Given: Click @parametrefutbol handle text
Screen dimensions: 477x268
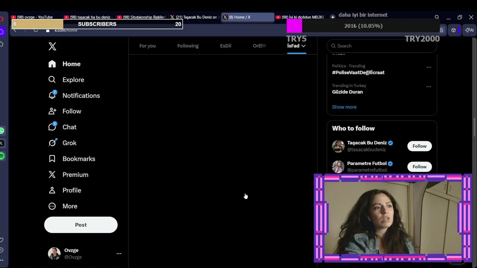Looking at the screenshot, I should point(367,170).
